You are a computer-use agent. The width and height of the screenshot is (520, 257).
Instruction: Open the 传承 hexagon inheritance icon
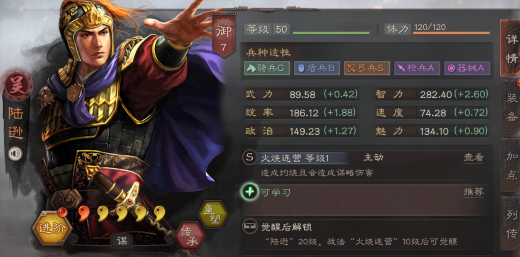click(190, 237)
